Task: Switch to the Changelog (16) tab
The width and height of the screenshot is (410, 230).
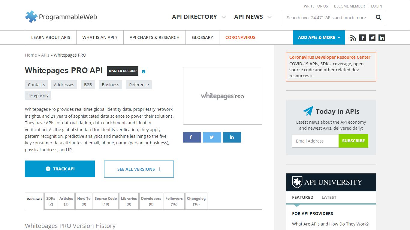Action: click(196, 201)
